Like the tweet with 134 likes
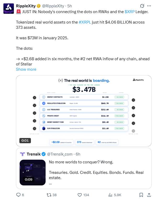 80,195
